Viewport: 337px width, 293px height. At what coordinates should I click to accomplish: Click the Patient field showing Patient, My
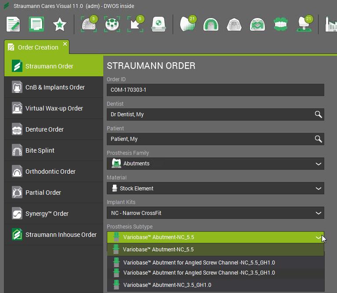tap(215, 139)
